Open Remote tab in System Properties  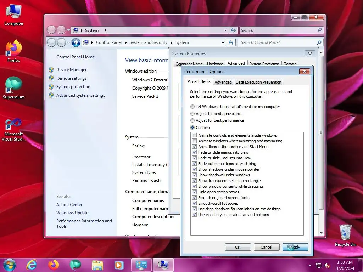click(x=290, y=64)
